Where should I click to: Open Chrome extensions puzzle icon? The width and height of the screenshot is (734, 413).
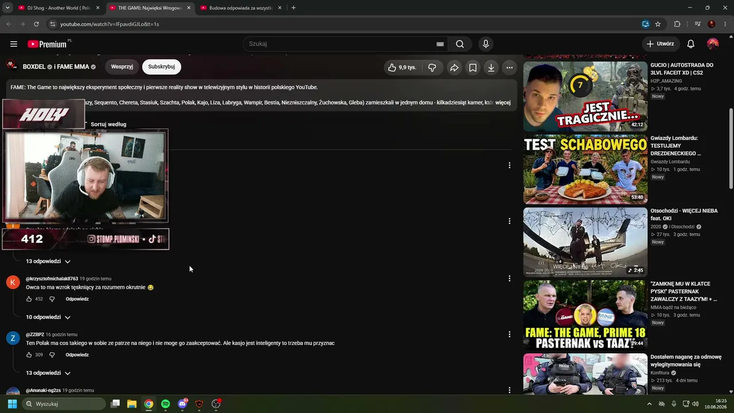pos(677,24)
